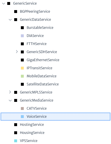
Task: Click the black GenericService root icon
Action: [9, 3]
